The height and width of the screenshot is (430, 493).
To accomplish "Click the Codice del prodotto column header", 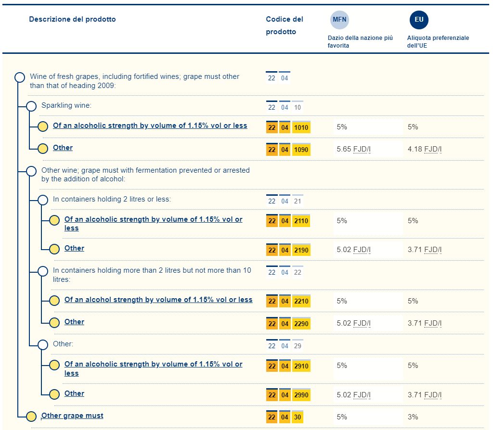I will pyautogui.click(x=284, y=25).
